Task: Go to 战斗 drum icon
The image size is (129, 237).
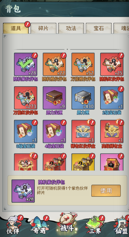Action: 67,222
